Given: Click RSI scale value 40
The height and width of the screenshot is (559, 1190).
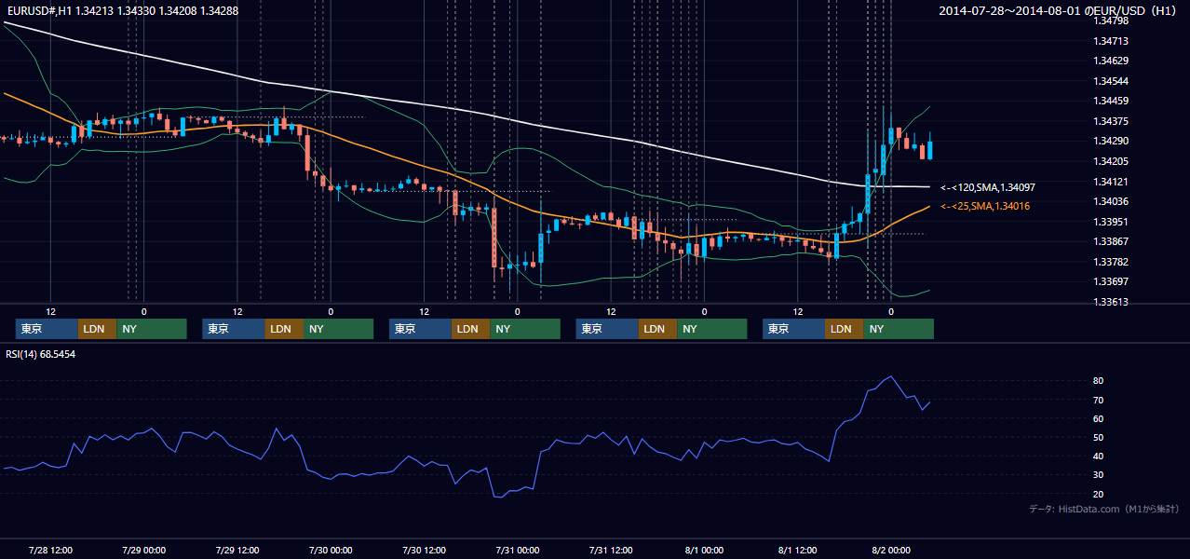Looking at the screenshot, I should point(1098,456).
